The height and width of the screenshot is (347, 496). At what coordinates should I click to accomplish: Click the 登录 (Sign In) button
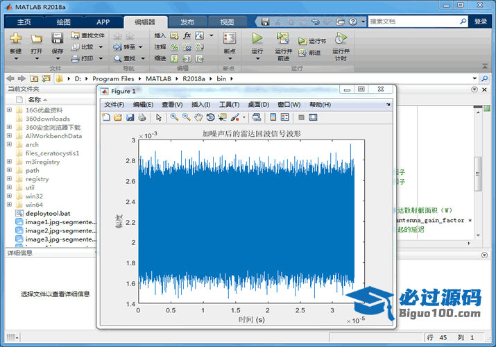pyautogui.click(x=481, y=22)
